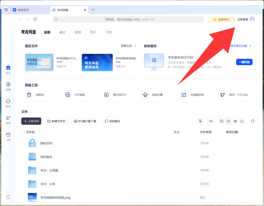The image size is (264, 206).
Task: Click the user avatar icon
Action: [x=252, y=19]
